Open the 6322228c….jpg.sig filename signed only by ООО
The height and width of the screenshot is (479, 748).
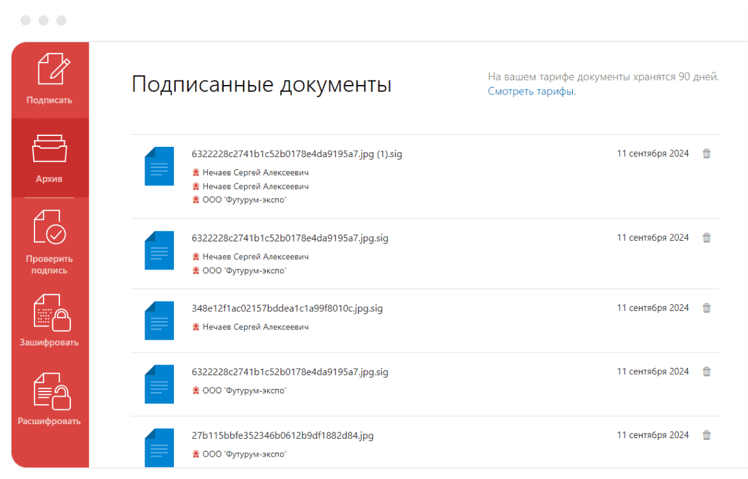click(x=290, y=372)
